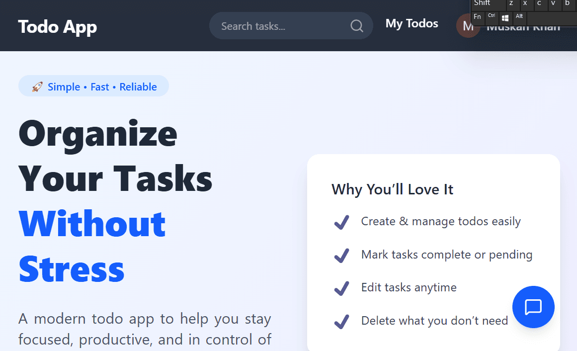The height and width of the screenshot is (351, 577).
Task: Click the Simple • Fast • Reliable badge
Action: (x=93, y=86)
